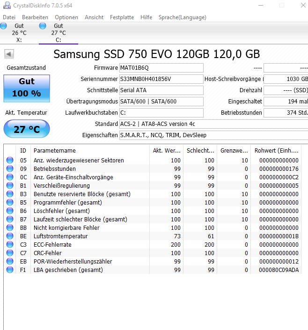Click status orb for Programmfehler row
308x330 pixels.
[10, 202]
